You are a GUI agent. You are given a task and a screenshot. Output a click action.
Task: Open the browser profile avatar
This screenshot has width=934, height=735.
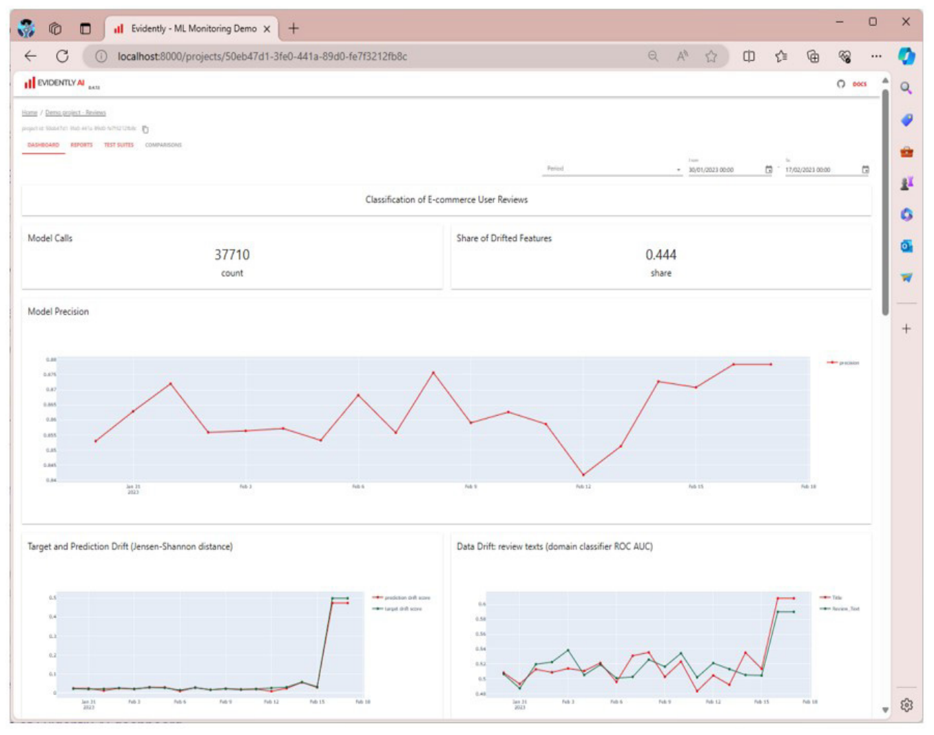(x=26, y=28)
